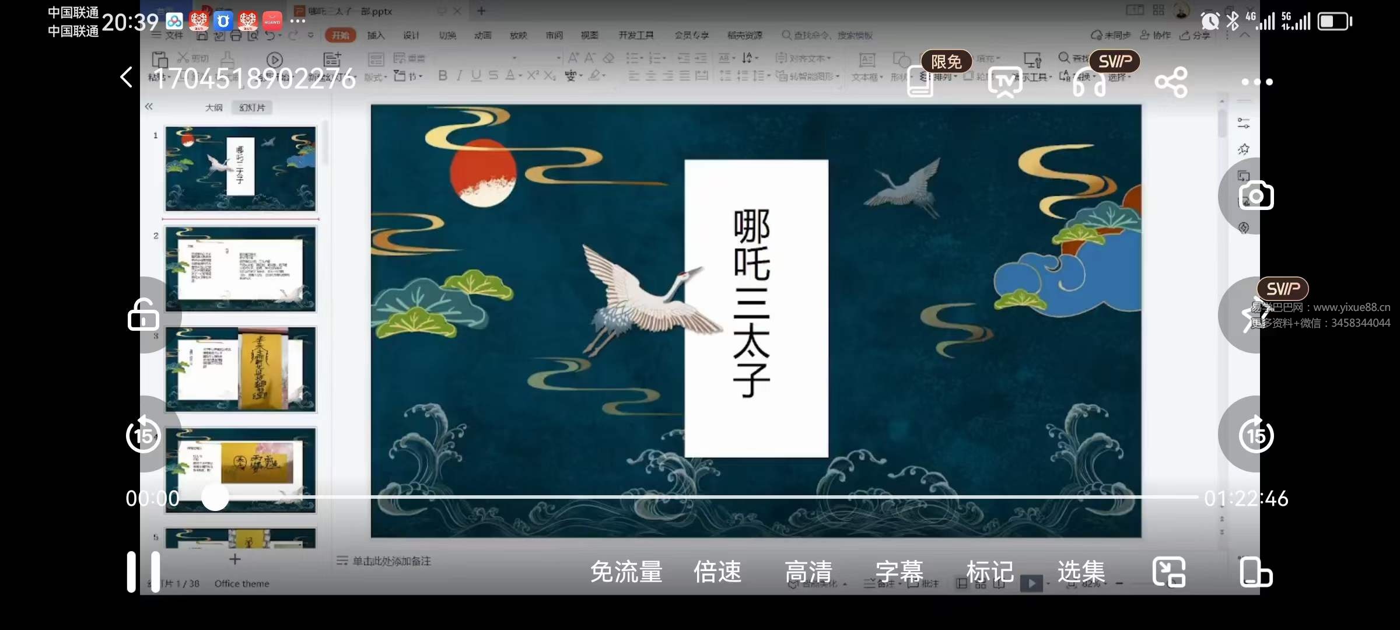Open the 倍速 playback speed options
The width and height of the screenshot is (1400, 630).
coord(718,572)
